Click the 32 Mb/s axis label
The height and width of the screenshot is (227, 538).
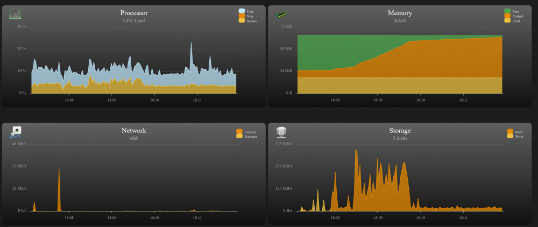19,166
